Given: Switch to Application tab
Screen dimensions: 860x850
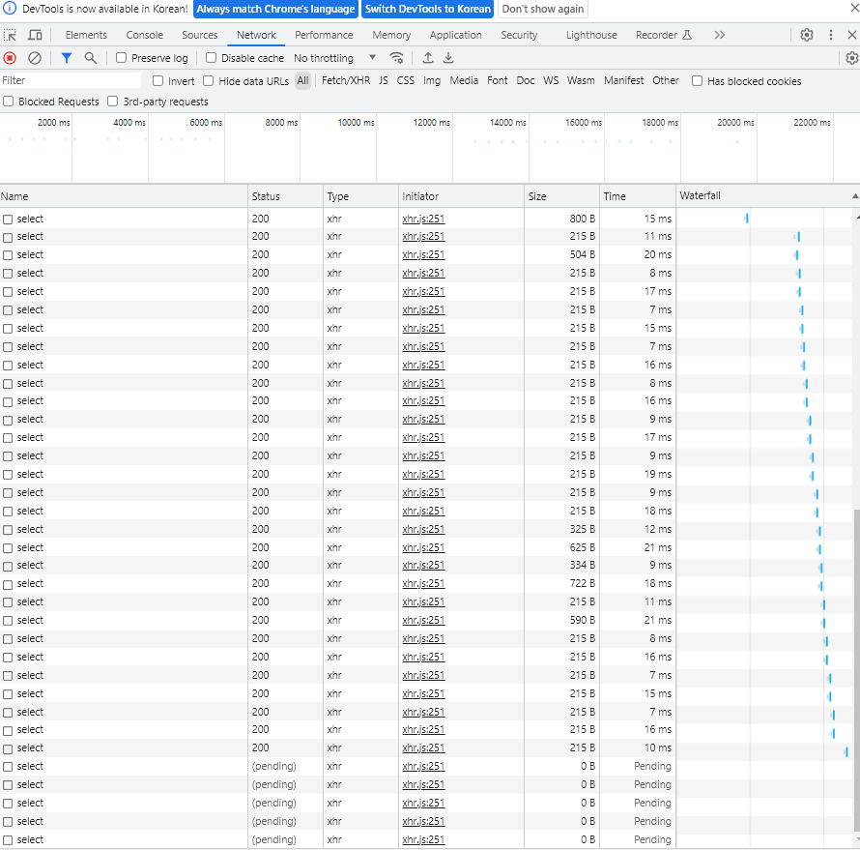Looking at the screenshot, I should point(455,35).
